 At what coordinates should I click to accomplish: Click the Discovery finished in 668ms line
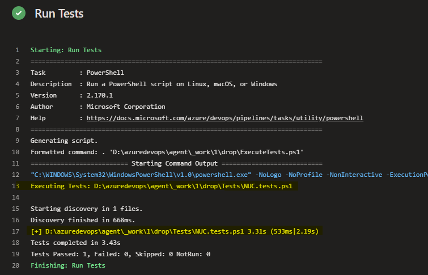point(83,220)
